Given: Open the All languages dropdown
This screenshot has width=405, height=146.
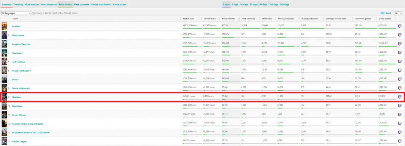Looking at the screenshot, I should coord(16,13).
